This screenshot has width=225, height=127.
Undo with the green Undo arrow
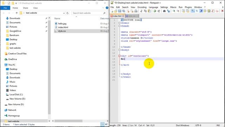[155, 11]
